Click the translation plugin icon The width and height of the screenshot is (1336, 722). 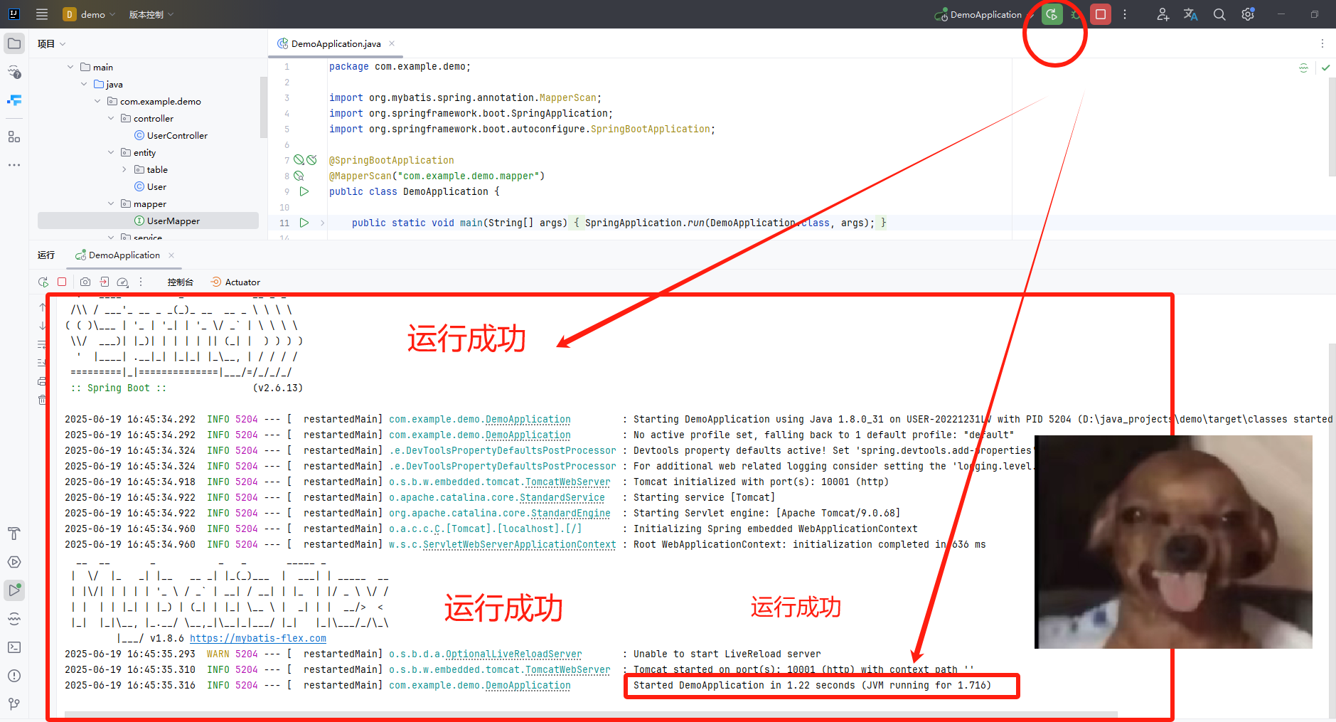click(x=1190, y=14)
